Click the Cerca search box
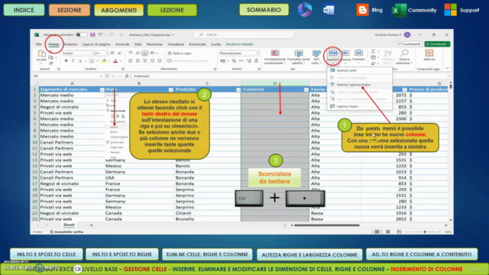Viewport: 489px width, 275px height. [244, 34]
